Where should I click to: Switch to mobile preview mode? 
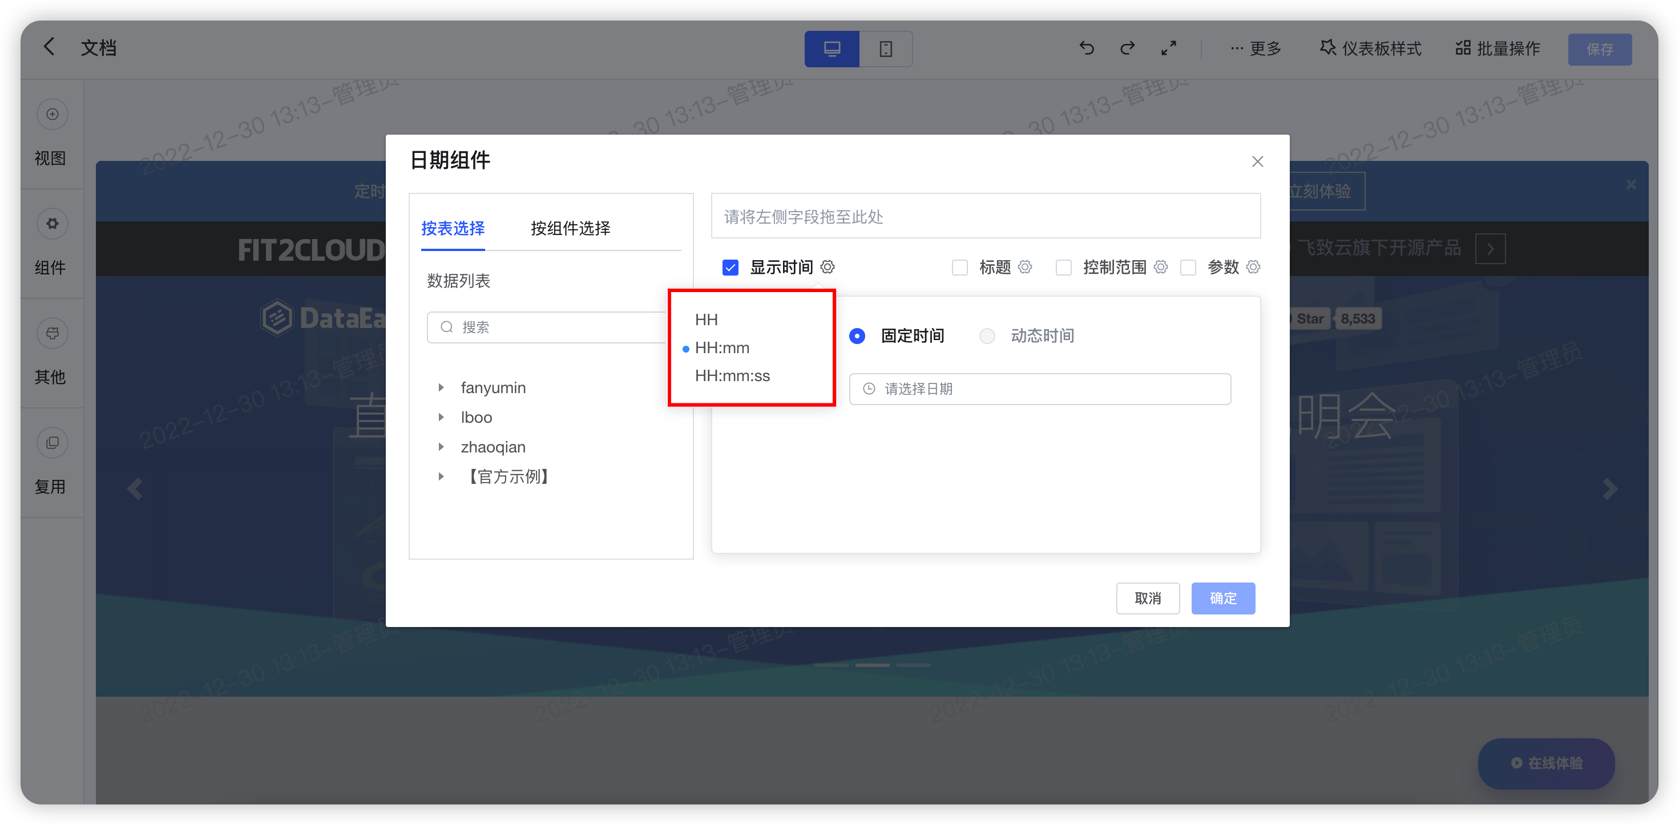point(886,48)
